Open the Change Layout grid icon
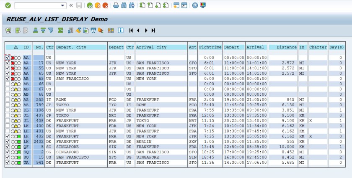352x178 pixels. [x=111, y=30]
